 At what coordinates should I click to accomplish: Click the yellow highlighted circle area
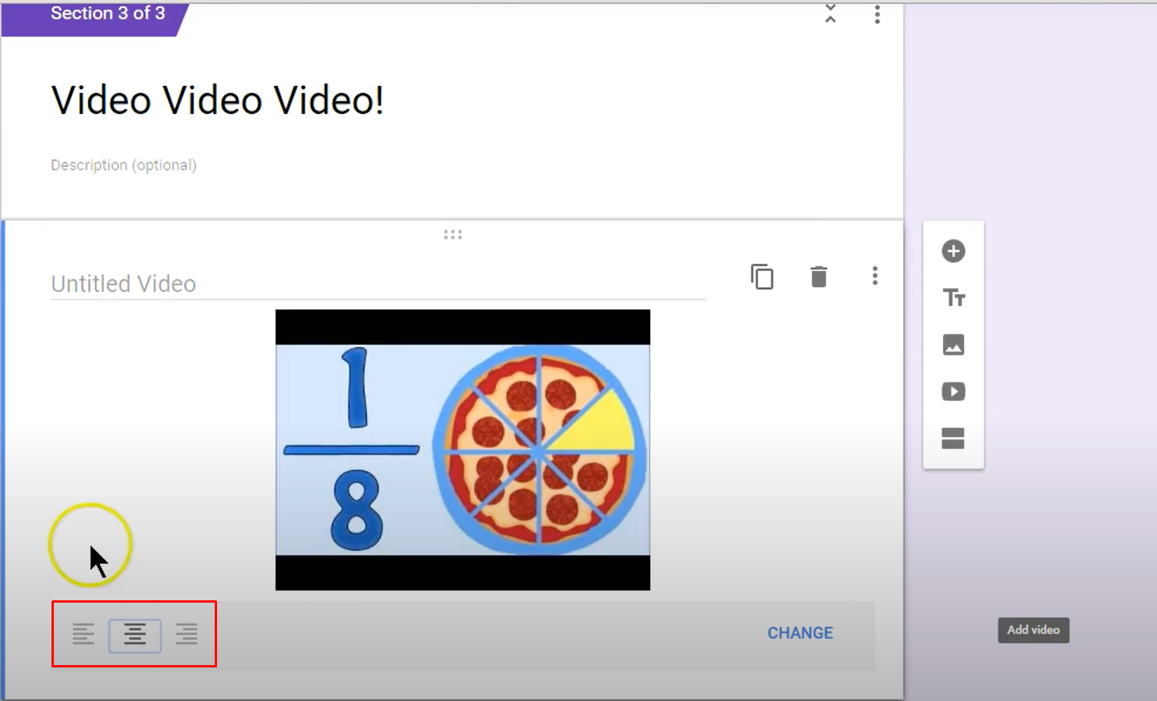pyautogui.click(x=91, y=545)
